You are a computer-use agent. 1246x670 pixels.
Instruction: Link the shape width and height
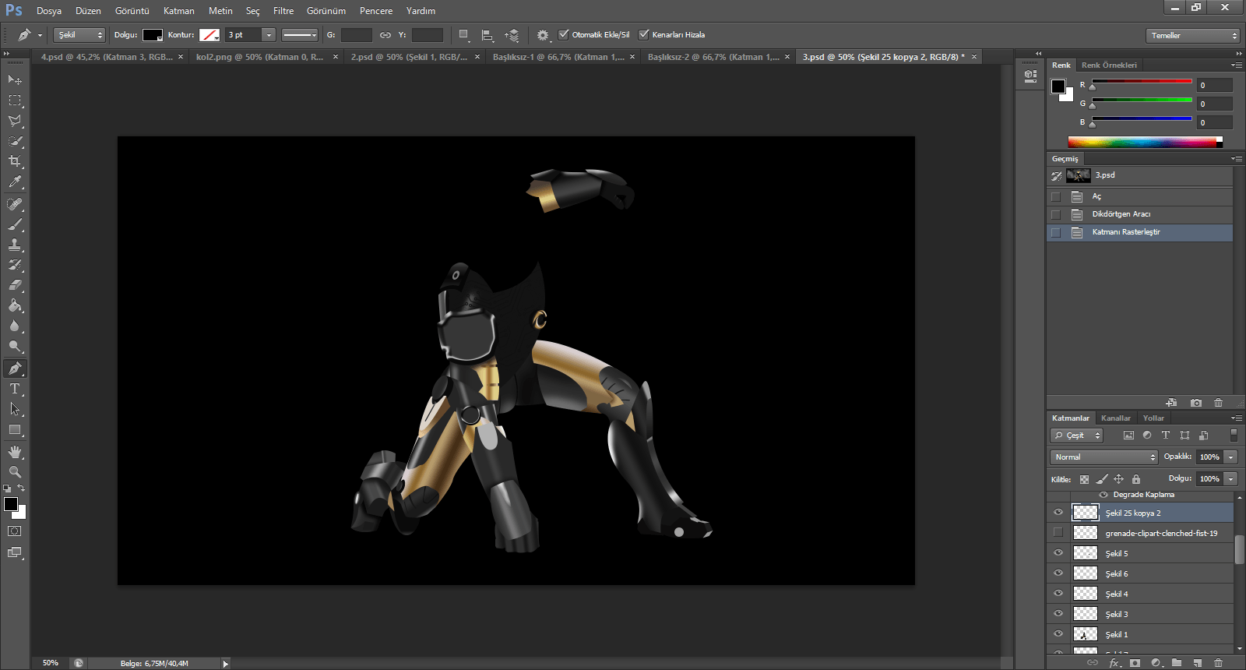(385, 35)
